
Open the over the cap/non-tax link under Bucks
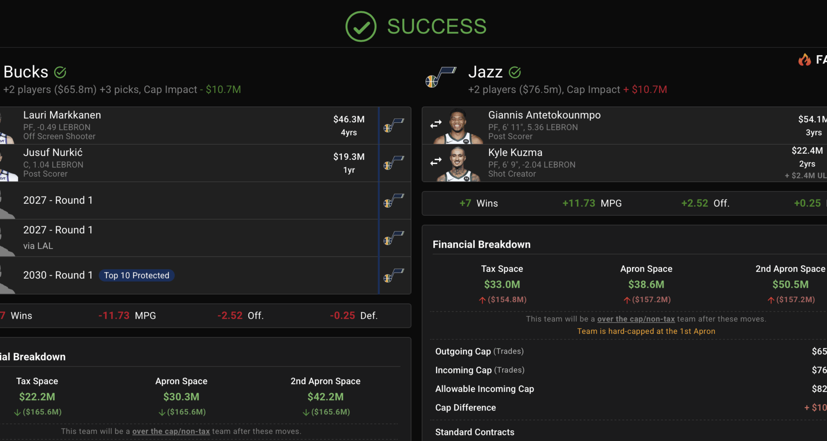(171, 431)
